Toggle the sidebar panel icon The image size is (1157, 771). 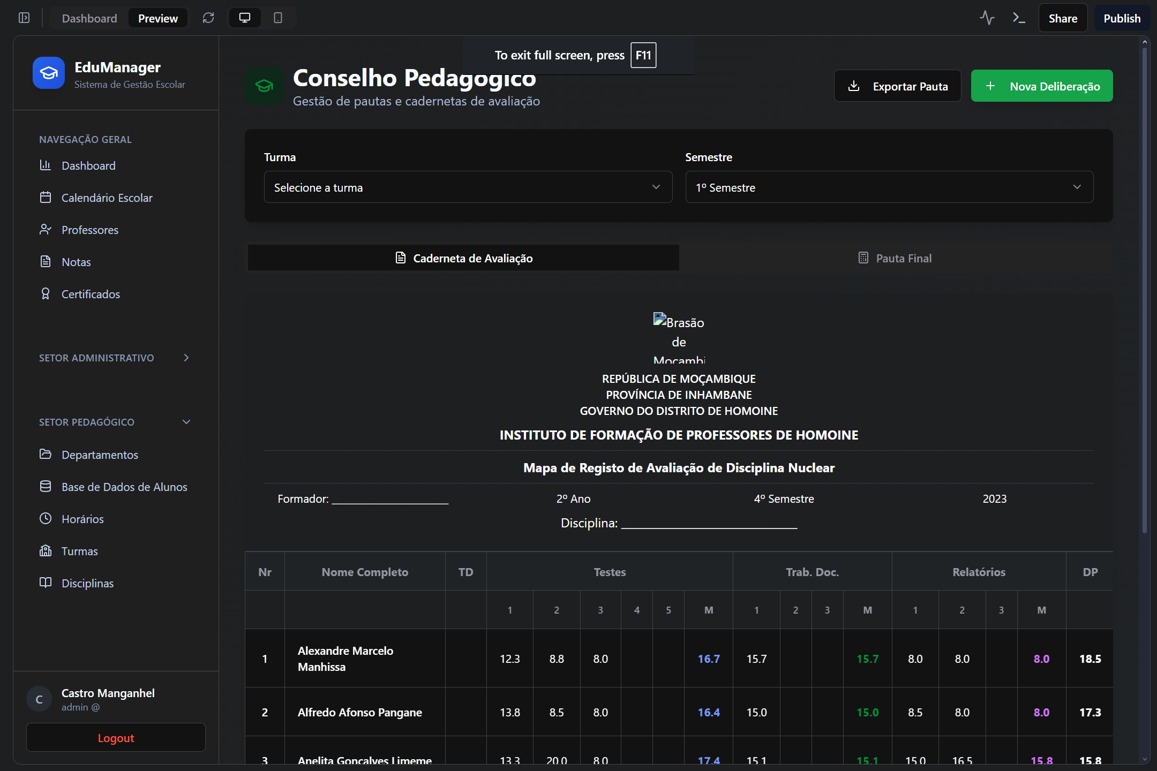pos(24,18)
